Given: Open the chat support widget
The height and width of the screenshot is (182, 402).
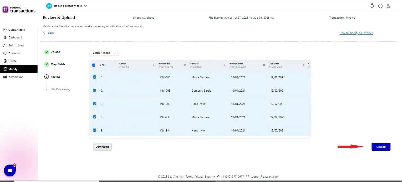Looking at the screenshot, I should coord(10,170).
